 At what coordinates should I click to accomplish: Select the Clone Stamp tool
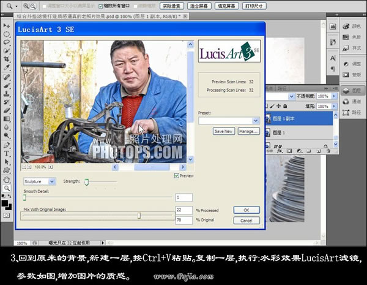pos(7,94)
